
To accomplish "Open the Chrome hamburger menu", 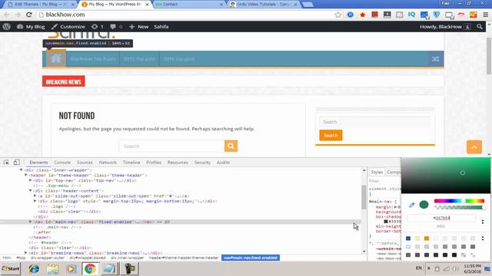I will pyautogui.click(x=485, y=15).
